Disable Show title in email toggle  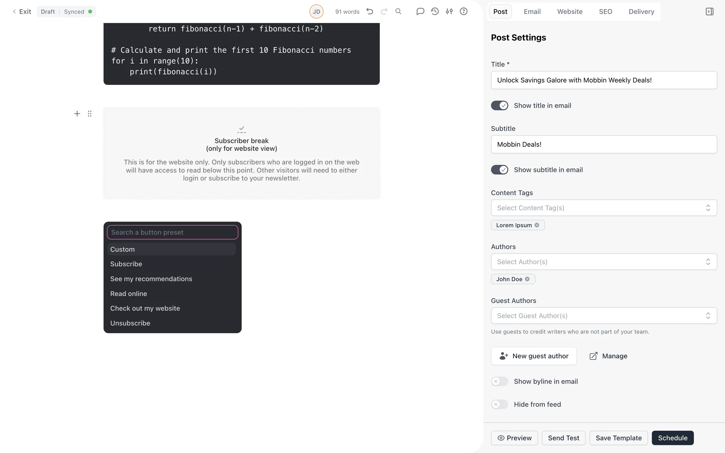pyautogui.click(x=500, y=106)
